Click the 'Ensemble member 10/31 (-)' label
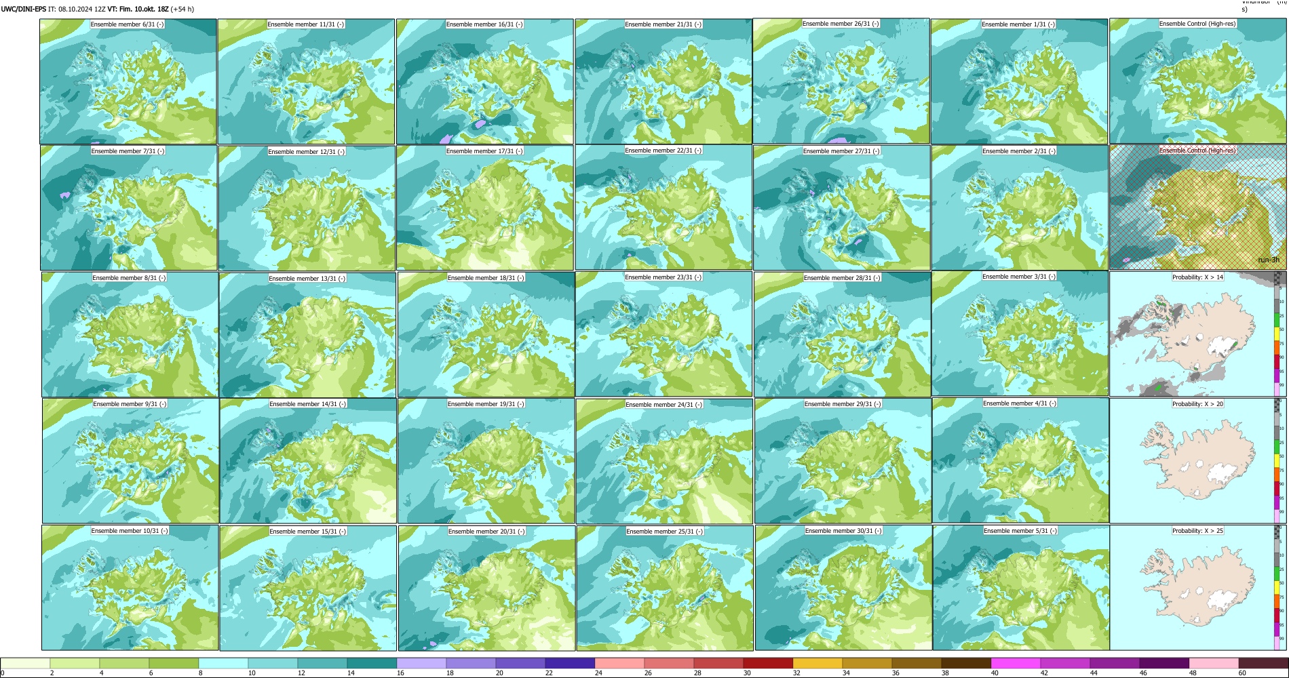This screenshot has height=678, width=1289. [x=130, y=531]
